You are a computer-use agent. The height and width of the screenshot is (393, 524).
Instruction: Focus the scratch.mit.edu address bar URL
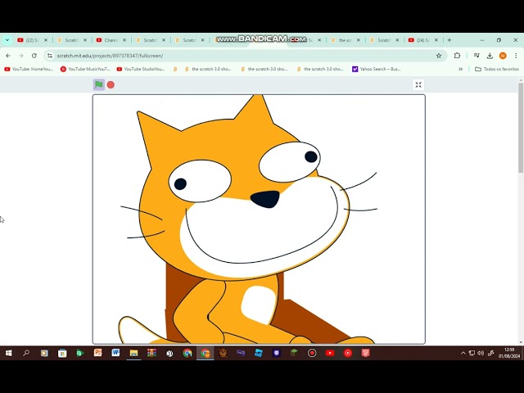[111, 56]
